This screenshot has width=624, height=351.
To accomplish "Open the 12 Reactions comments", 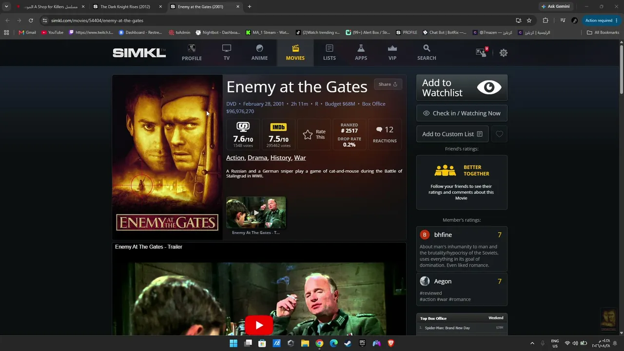I will point(385,135).
